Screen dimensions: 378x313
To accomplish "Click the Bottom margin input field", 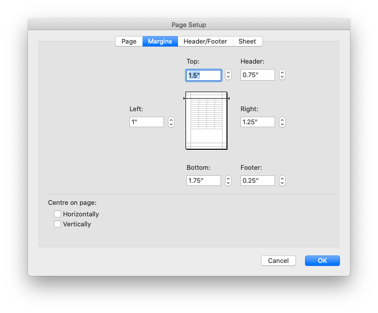I will pos(203,181).
